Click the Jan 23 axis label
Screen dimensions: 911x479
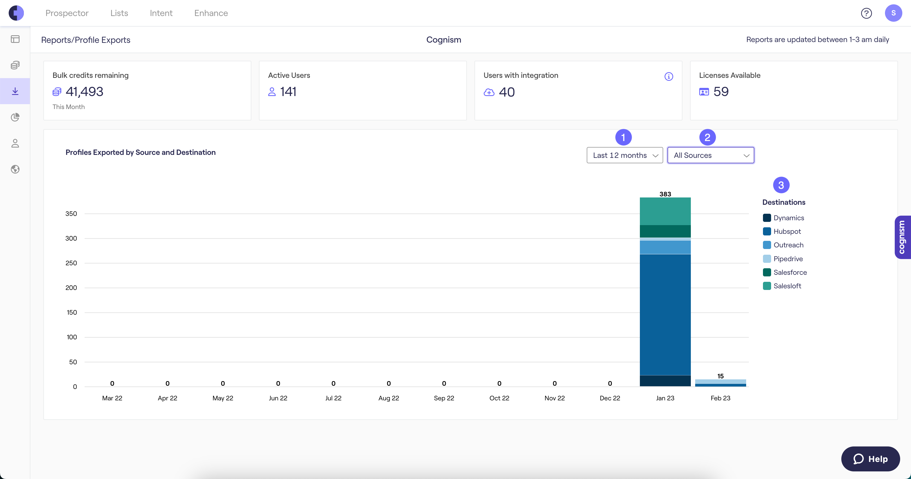(x=665, y=398)
